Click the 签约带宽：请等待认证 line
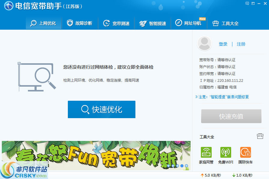This screenshot has height=179, width=269. point(217,74)
